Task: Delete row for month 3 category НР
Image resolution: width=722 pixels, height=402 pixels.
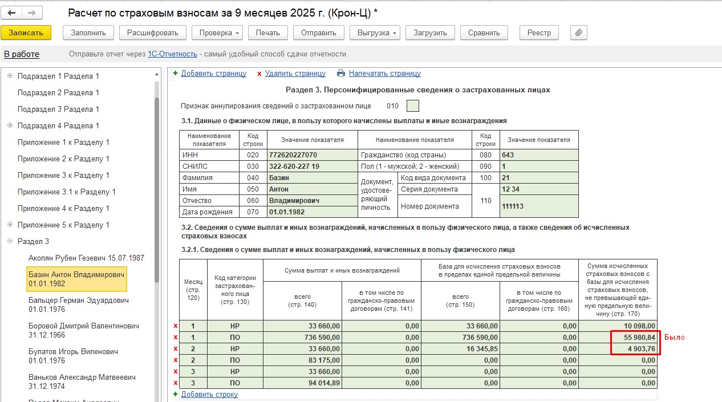Action: pyautogui.click(x=175, y=372)
